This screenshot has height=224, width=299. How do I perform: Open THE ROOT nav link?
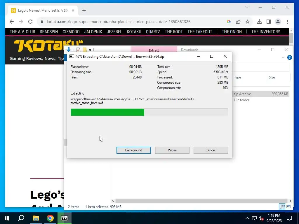174,32
